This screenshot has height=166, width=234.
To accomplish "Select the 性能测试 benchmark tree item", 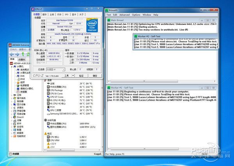I will 21,136.
